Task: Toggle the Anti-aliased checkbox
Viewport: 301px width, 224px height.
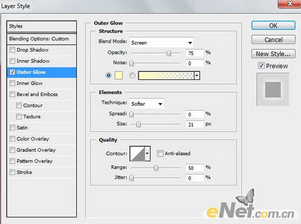Action: pyautogui.click(x=160, y=153)
